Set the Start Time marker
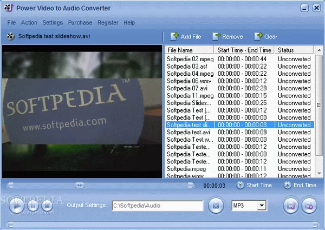Image resolution: width=325 pixels, height=230 pixels. coord(241,185)
